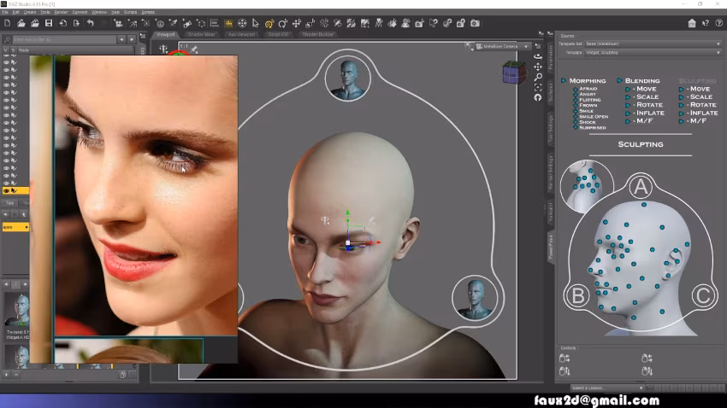This screenshot has width=727, height=408.
Task: Click the scene search magnifier icon
Action: 8,39
